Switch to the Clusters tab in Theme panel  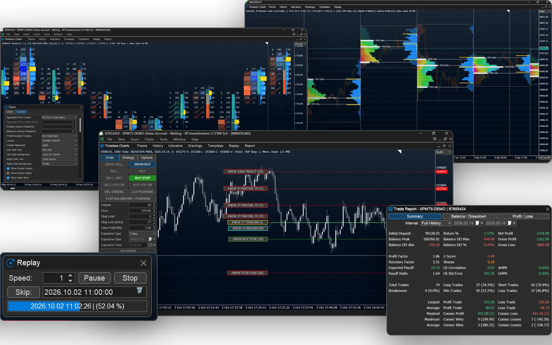click(x=21, y=112)
